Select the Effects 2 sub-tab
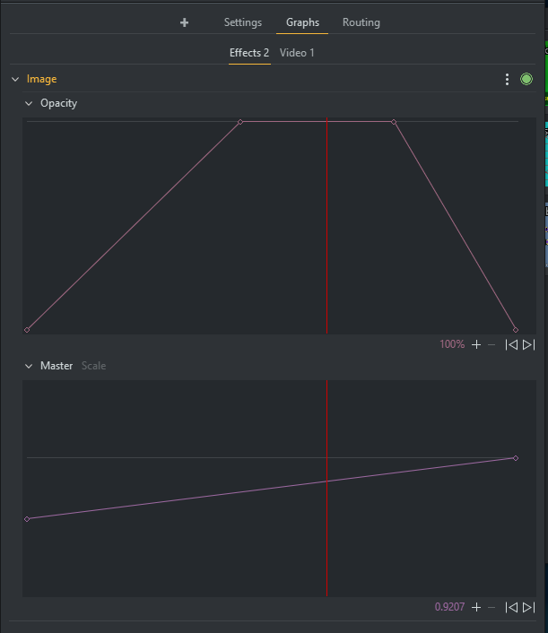 (249, 53)
